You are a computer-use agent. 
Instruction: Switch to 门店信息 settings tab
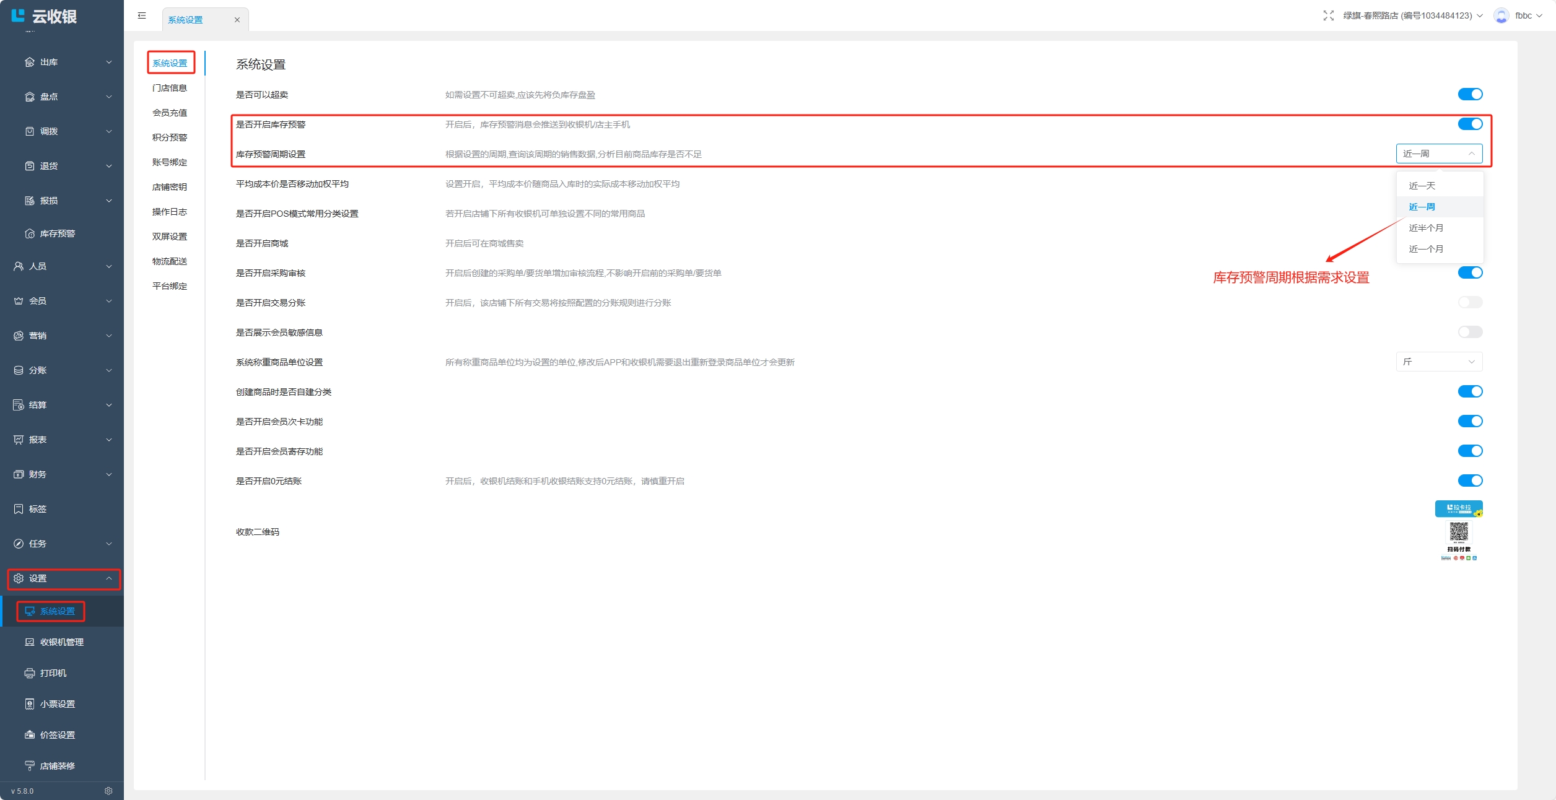[x=169, y=88]
